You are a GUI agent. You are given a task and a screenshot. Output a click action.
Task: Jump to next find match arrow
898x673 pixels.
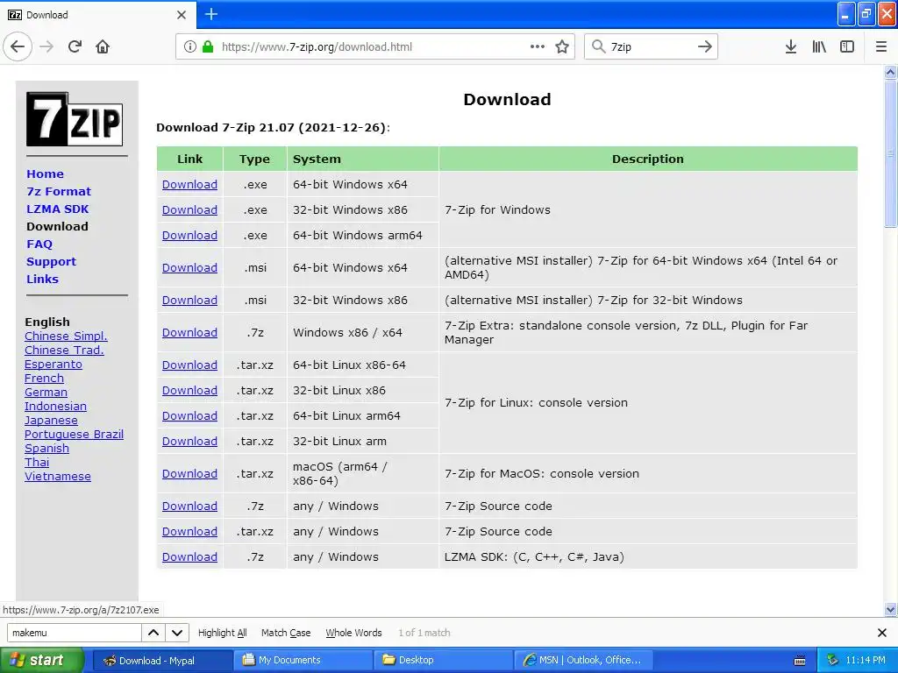click(177, 633)
